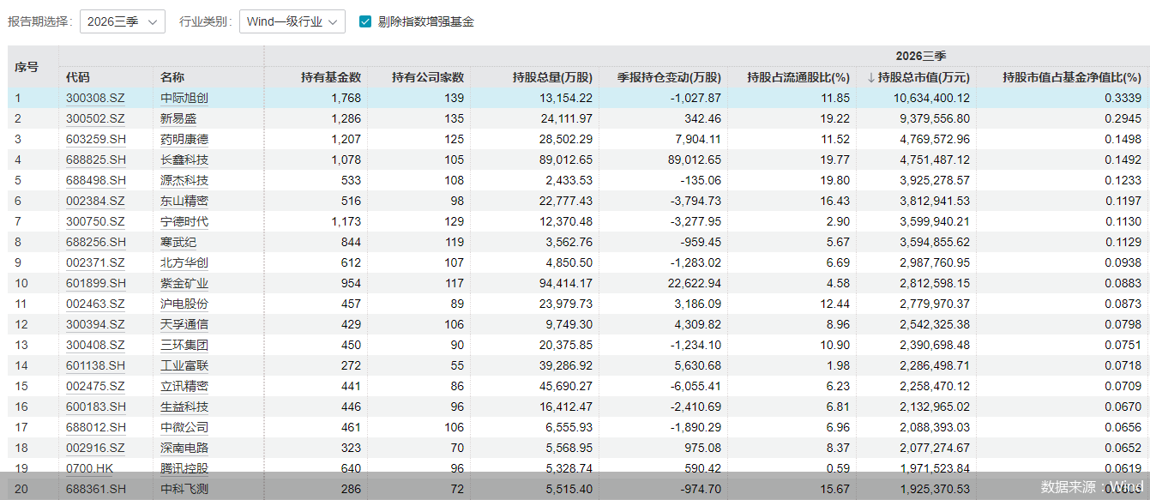The height and width of the screenshot is (500, 1150).
Task: Open stock code link 002475.SZ
Action: pos(95,386)
